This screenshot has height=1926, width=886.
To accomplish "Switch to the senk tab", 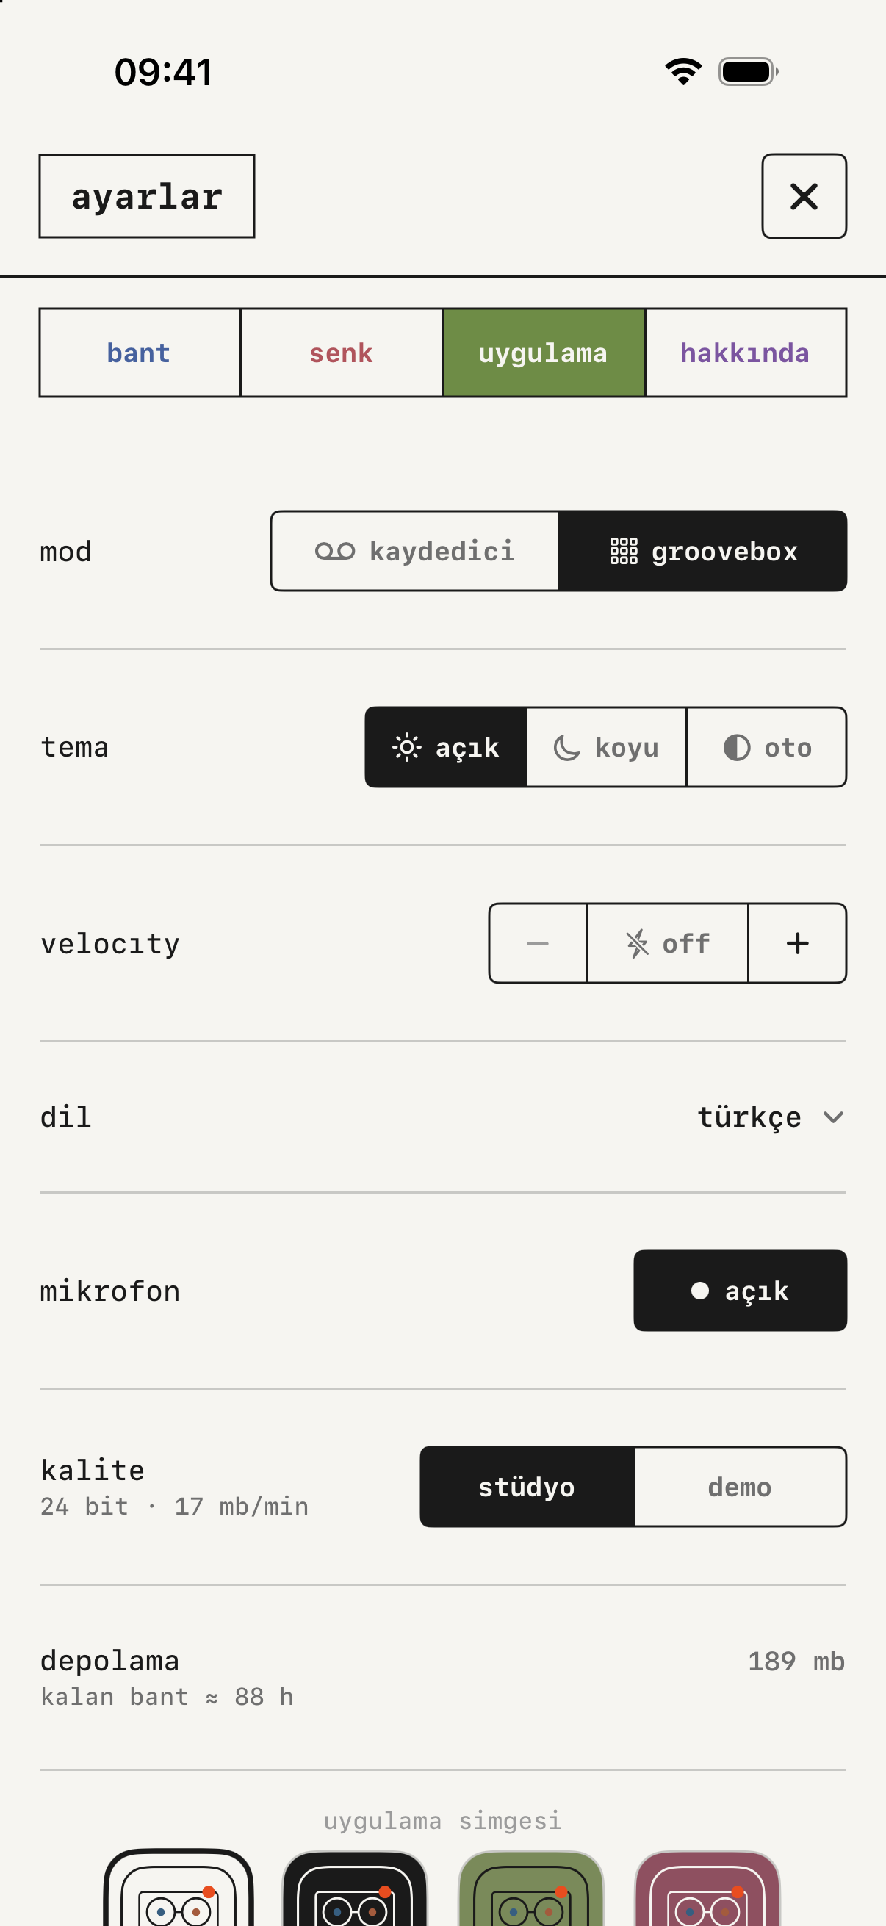I will coord(342,352).
